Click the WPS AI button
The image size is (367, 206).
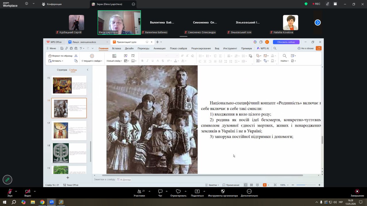coord(263,48)
